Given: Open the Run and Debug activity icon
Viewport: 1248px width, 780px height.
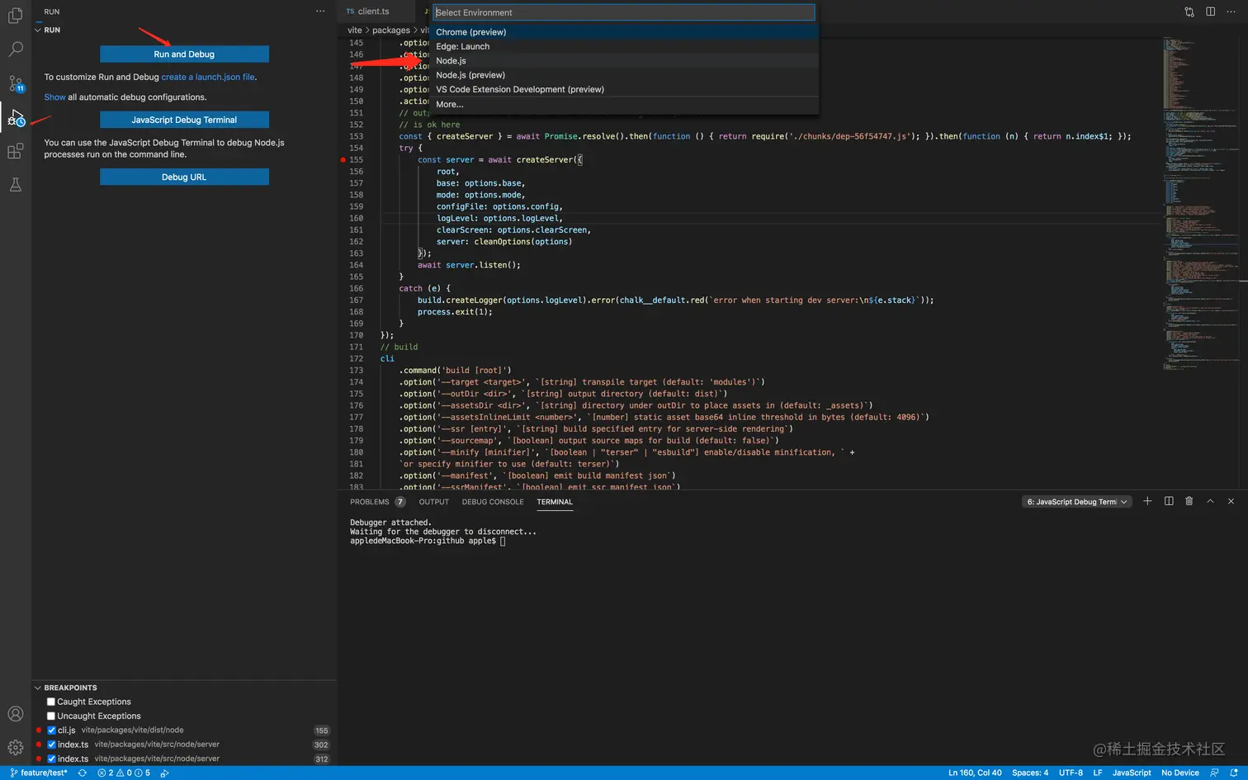Looking at the screenshot, I should point(16,118).
